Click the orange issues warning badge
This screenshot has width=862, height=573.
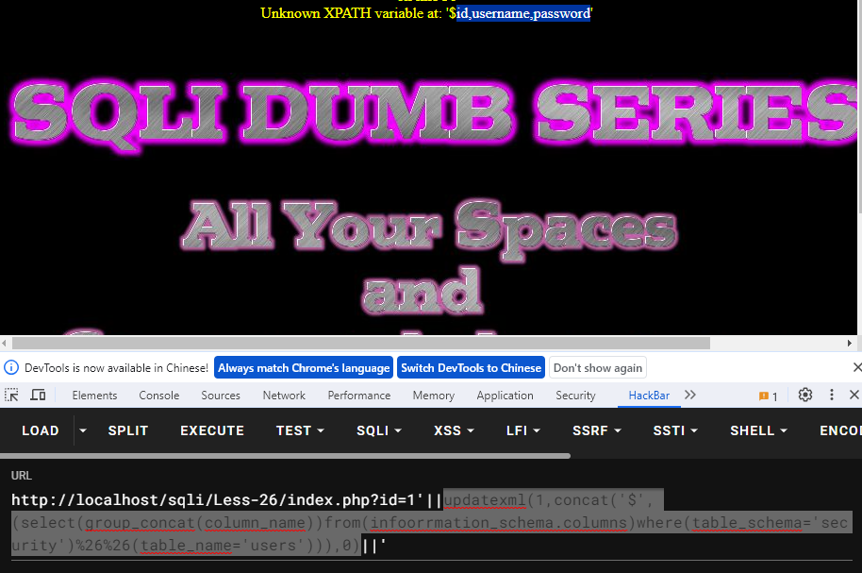point(768,396)
